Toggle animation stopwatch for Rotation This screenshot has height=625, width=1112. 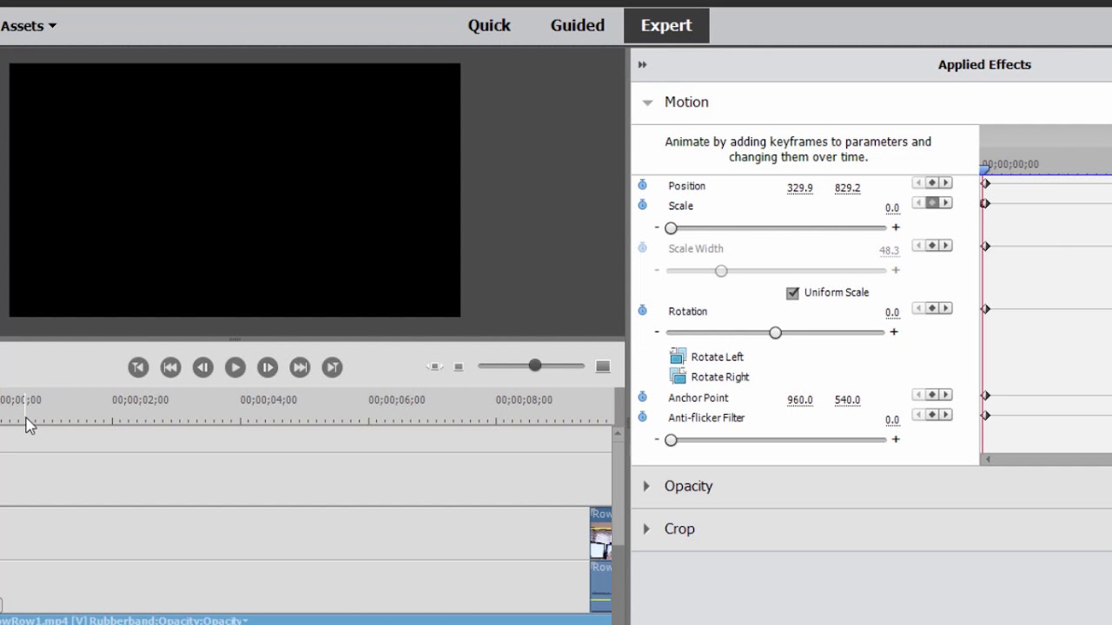click(642, 310)
